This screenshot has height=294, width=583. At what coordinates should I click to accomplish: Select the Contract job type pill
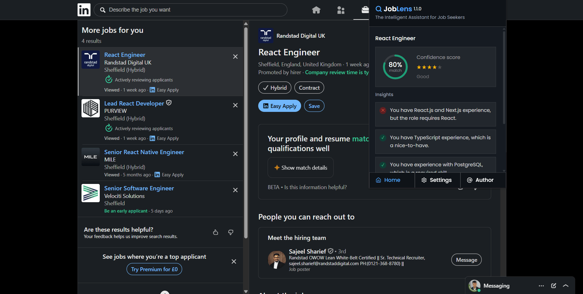309,88
